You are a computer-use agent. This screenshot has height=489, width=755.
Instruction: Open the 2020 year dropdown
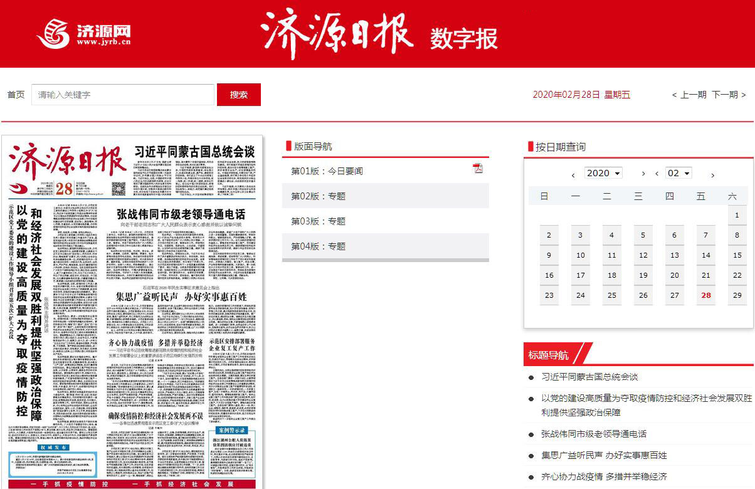(x=603, y=173)
